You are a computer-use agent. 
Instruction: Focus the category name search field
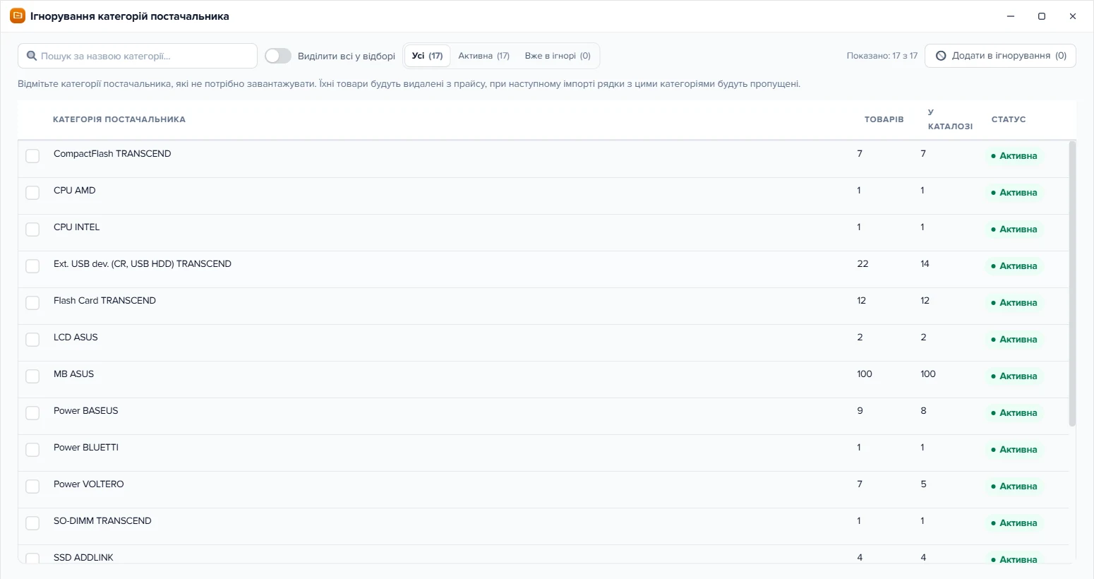(138, 56)
